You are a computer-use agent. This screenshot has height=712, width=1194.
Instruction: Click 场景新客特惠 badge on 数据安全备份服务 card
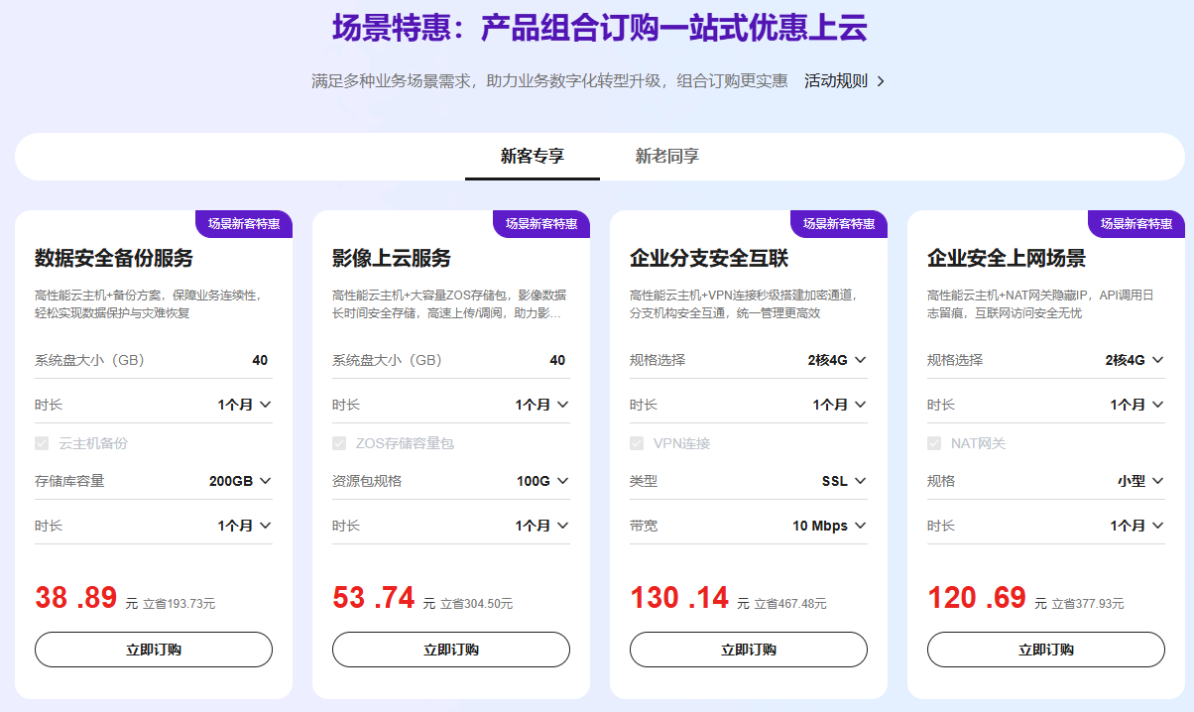point(244,224)
